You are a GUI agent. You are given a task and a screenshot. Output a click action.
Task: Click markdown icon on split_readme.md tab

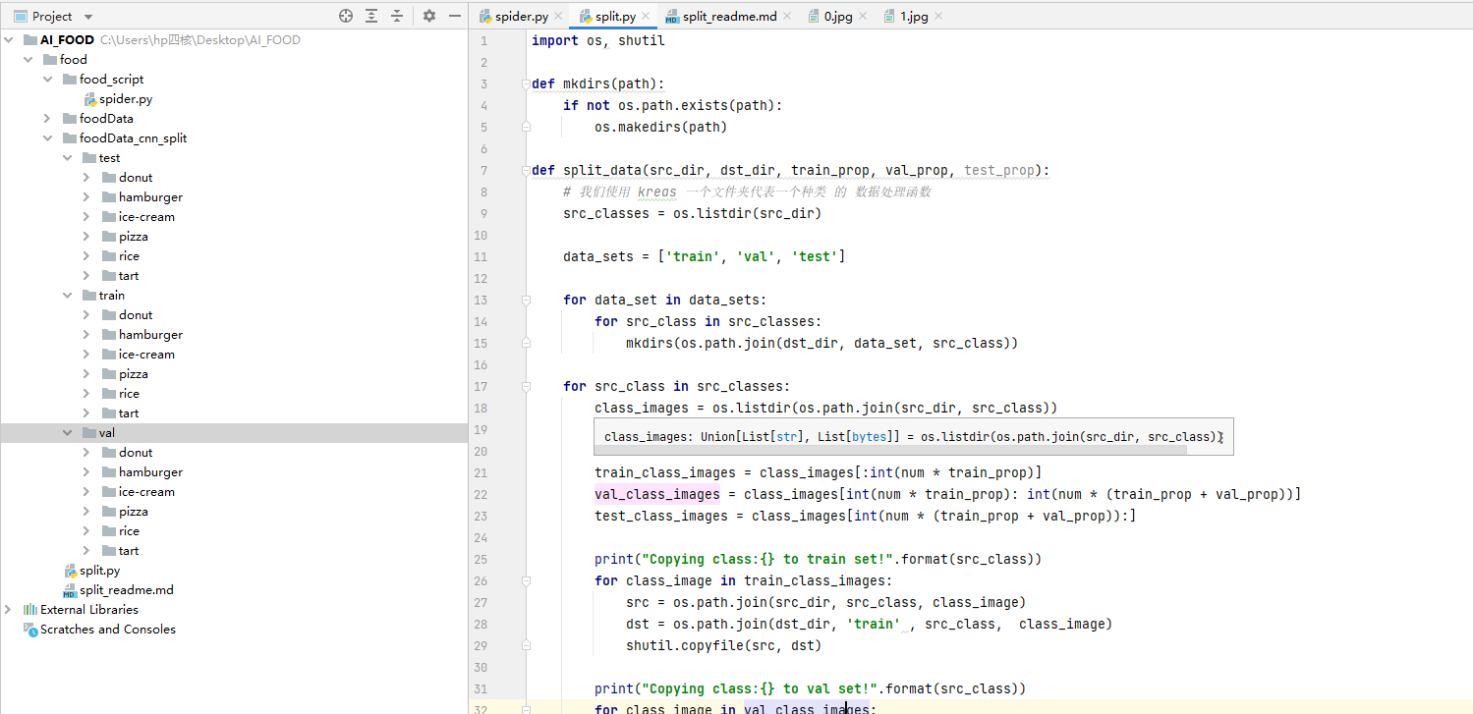pos(672,17)
